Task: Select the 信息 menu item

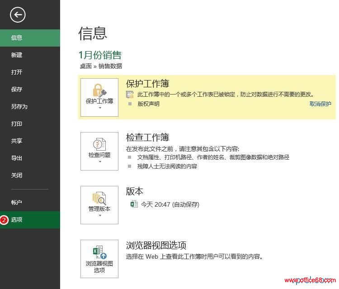Action: (x=30, y=38)
